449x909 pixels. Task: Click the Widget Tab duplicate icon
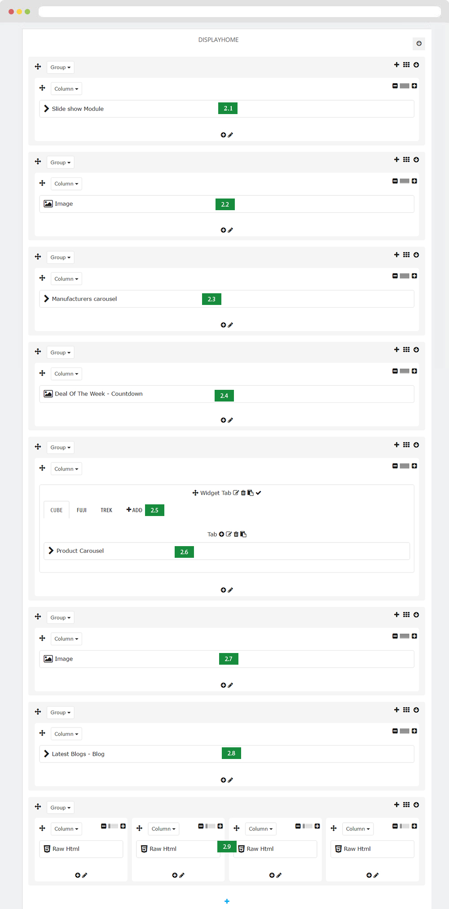251,493
